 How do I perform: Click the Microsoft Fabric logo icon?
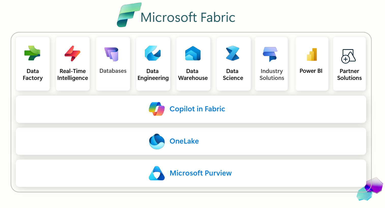pyautogui.click(x=129, y=15)
